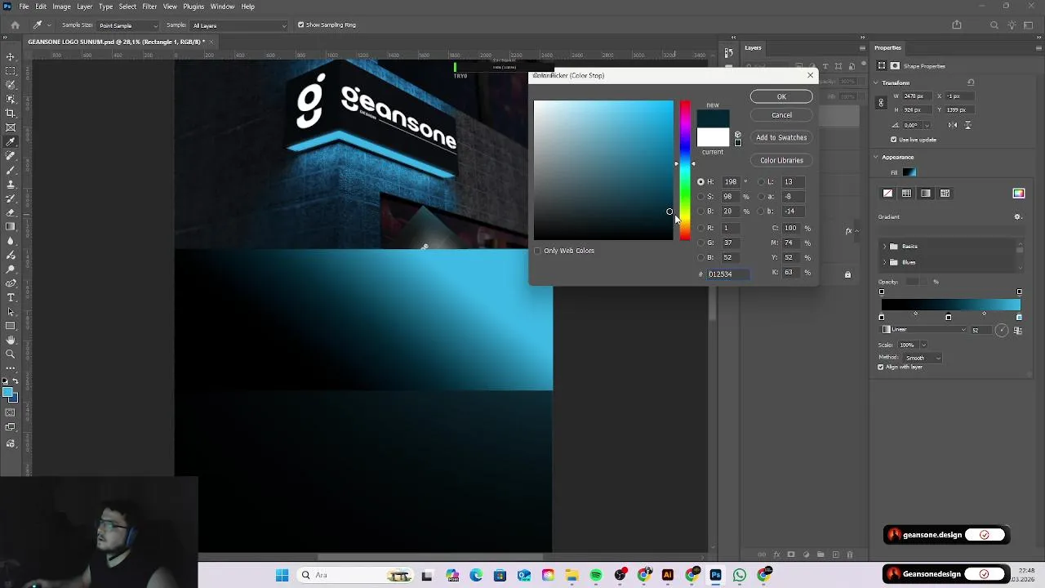1045x588 pixels.
Task: Select the L lightness radio button
Action: coord(762,182)
